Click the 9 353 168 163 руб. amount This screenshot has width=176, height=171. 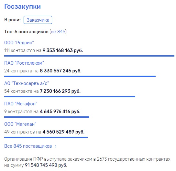[x=63, y=50]
